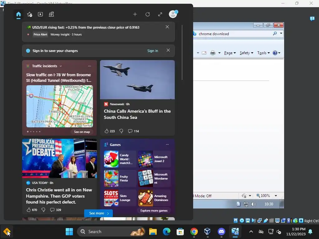
Task: Open more options on Games card
Action: click(167, 144)
